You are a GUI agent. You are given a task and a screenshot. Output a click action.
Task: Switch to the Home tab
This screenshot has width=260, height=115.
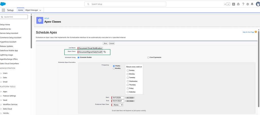pos(20,10)
